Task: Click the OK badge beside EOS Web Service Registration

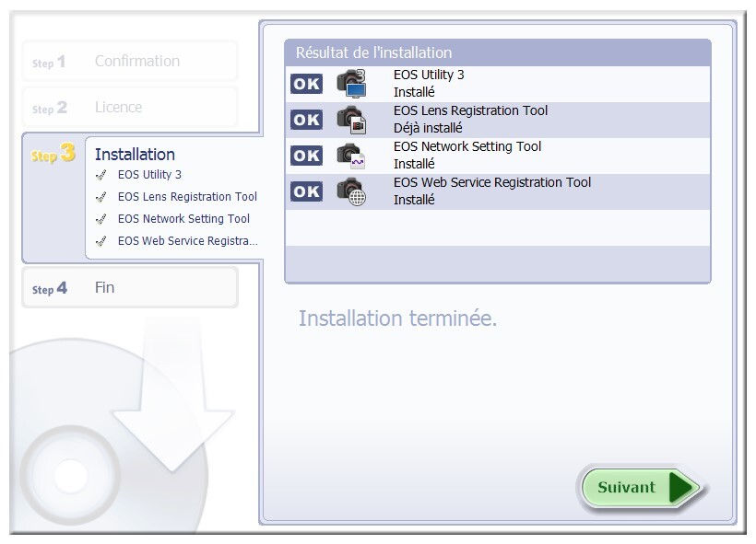Action: [307, 191]
